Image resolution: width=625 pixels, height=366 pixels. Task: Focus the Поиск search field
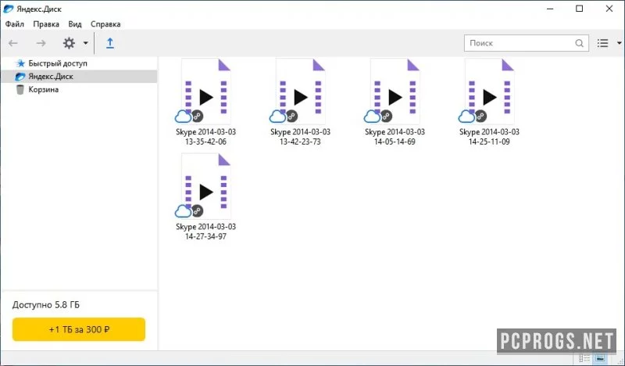click(x=526, y=43)
